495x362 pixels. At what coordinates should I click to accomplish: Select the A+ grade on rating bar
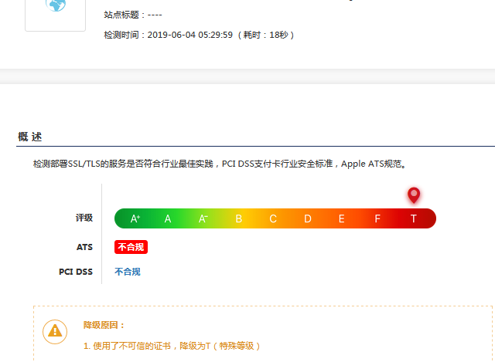pos(135,218)
